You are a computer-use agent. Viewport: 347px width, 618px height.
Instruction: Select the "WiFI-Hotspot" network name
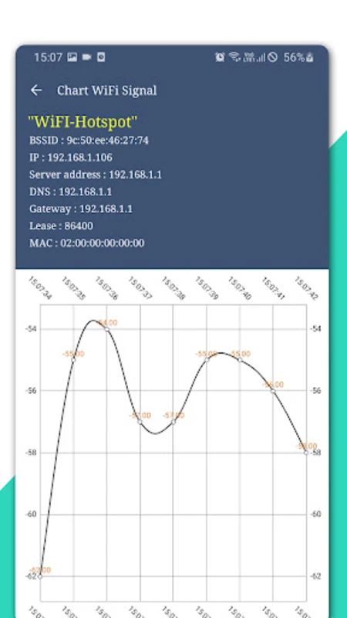tap(83, 121)
